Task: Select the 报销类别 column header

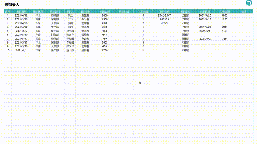Action: 86,12
